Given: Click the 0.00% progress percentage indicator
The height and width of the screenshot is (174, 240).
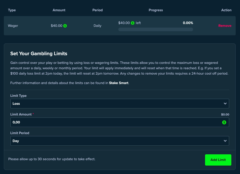Looking at the screenshot, I should click(188, 23).
